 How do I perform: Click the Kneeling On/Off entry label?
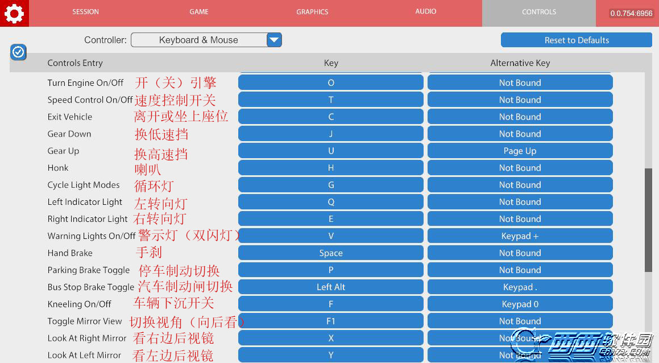79,304
